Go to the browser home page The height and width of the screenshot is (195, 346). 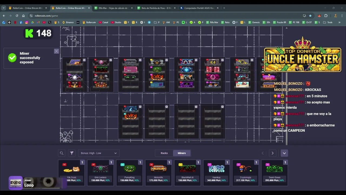click(23, 16)
